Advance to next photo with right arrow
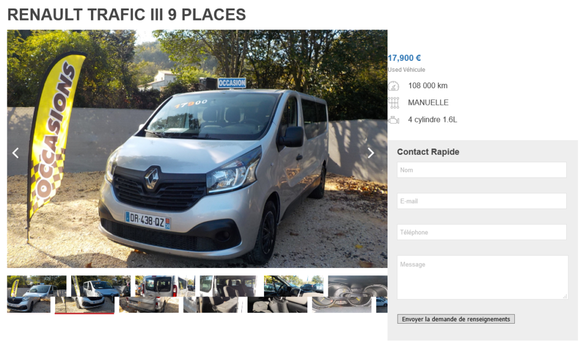Image resolution: width=586 pixels, height=351 pixels. [x=370, y=153]
